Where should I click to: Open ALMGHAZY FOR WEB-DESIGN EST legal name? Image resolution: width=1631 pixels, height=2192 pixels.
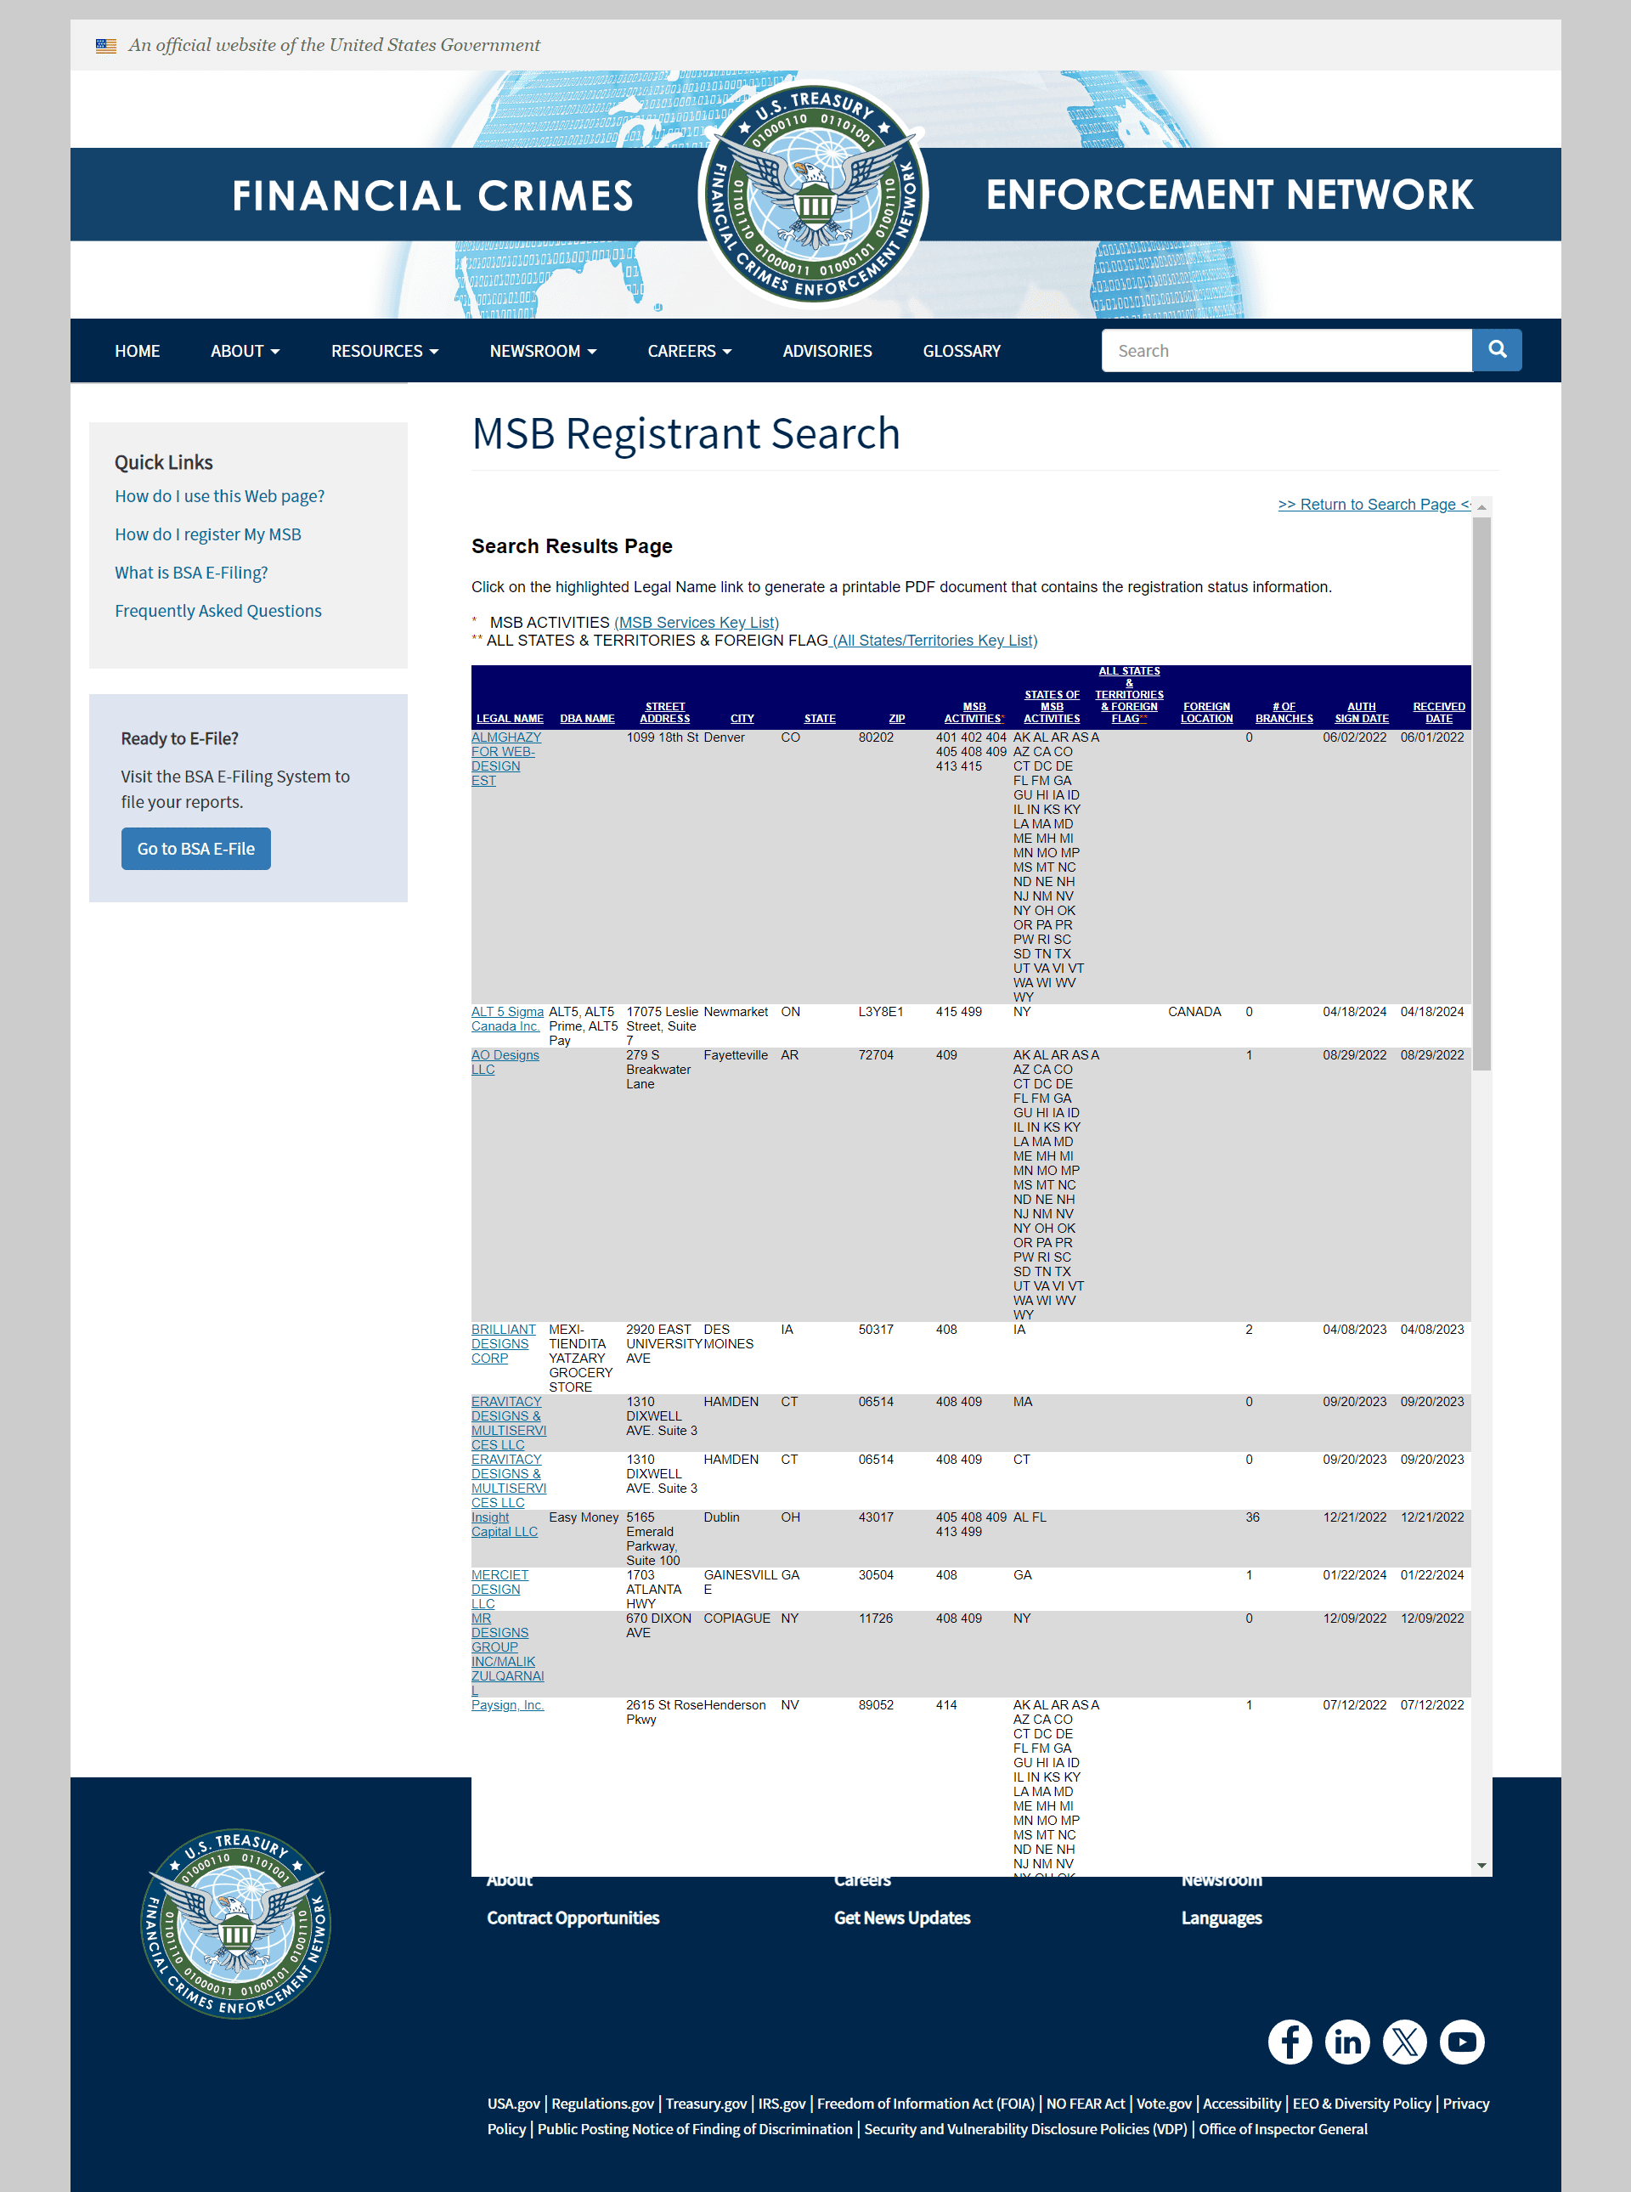tap(505, 759)
